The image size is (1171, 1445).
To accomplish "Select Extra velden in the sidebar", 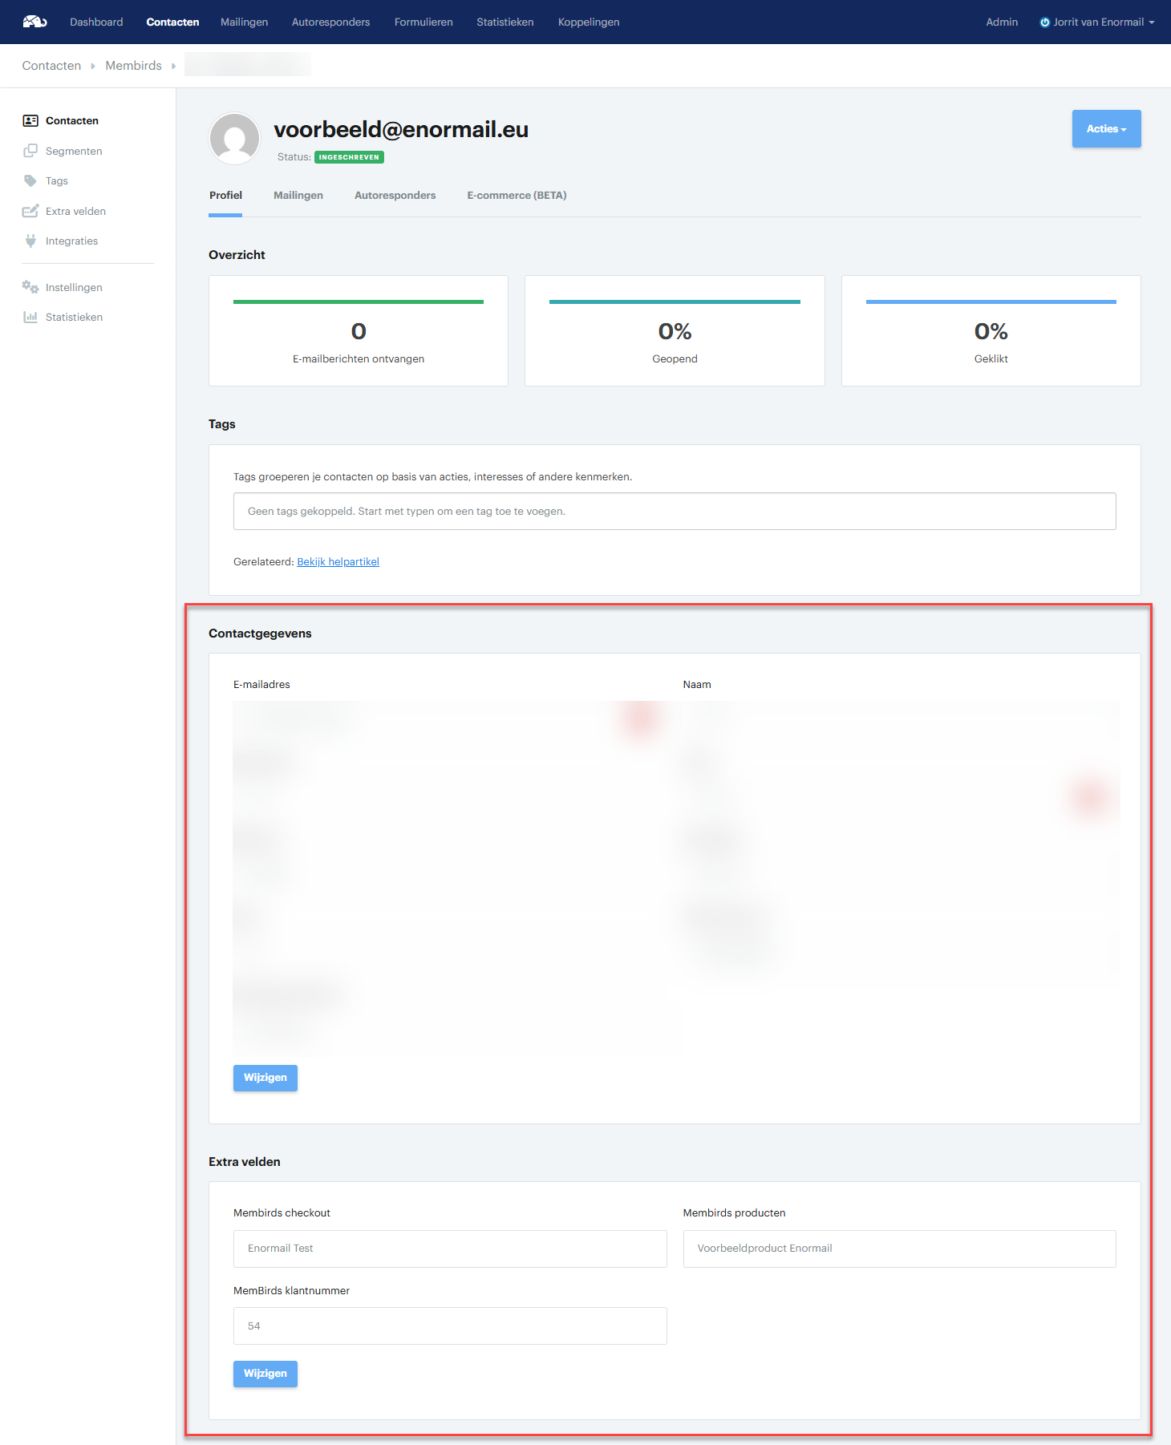I will [76, 212].
